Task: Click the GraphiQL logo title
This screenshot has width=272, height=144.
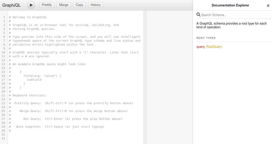Action: tap(11, 5)
